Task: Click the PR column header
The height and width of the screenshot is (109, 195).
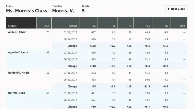Action: (x=125, y=23)
